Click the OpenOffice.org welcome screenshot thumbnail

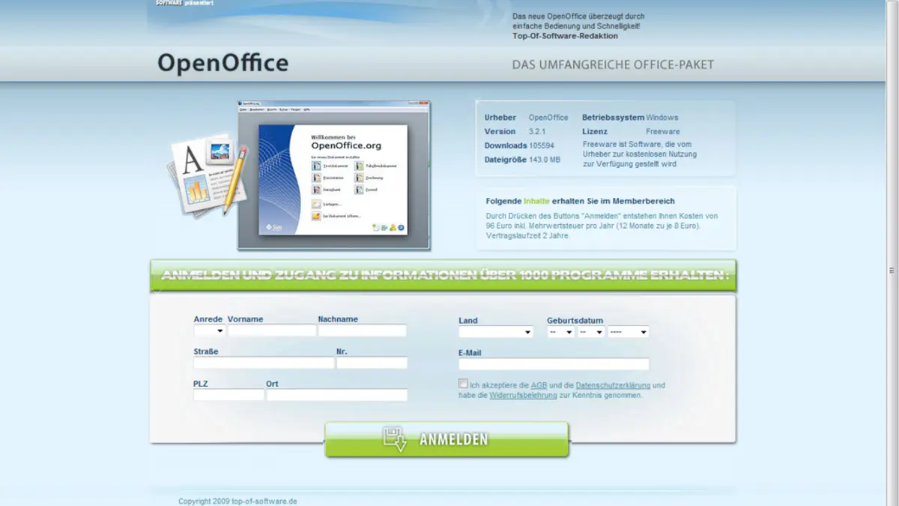(334, 175)
